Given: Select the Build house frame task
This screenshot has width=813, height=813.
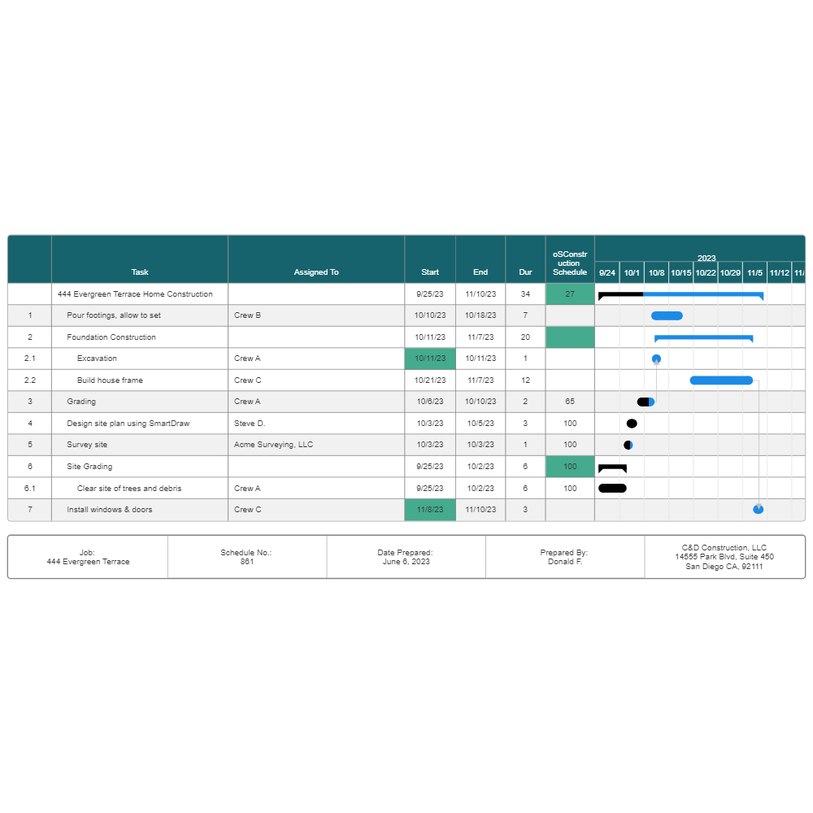Looking at the screenshot, I should pyautogui.click(x=140, y=380).
